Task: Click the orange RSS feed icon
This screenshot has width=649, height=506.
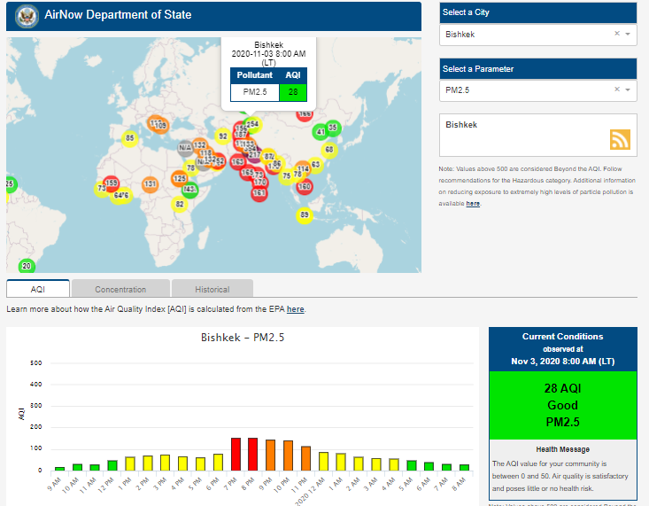Action: (x=620, y=139)
